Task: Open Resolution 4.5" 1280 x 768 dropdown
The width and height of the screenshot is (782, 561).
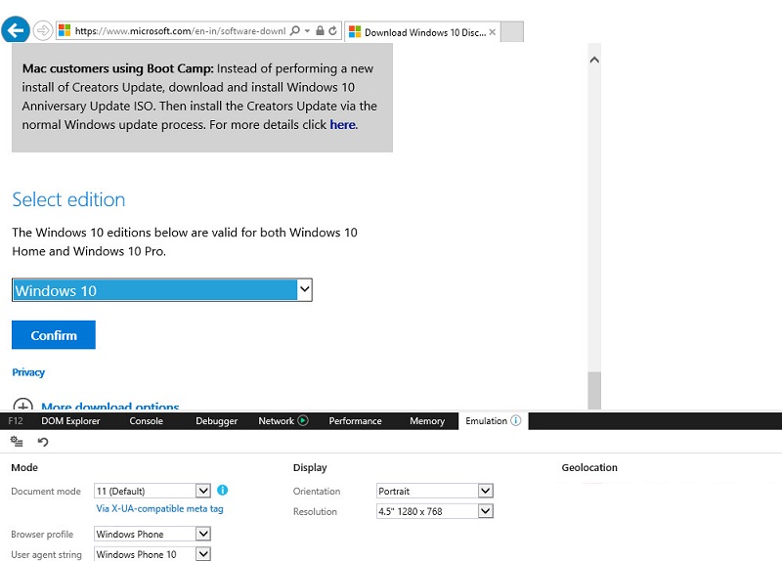Action: 435,511
